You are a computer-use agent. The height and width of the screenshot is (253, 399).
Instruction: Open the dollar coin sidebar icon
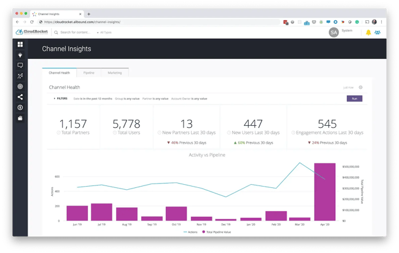(20, 107)
